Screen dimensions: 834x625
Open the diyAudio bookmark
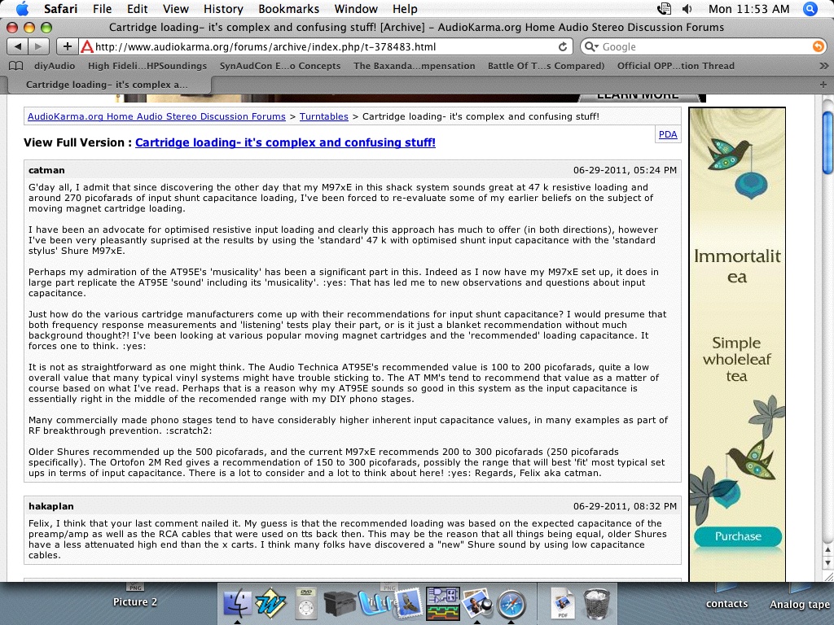55,66
